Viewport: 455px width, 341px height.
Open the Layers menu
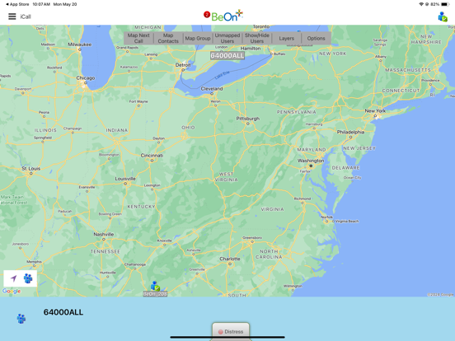(x=286, y=38)
